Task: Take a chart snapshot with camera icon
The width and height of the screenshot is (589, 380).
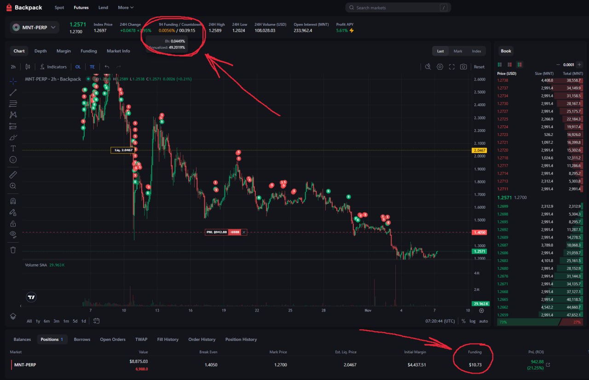Action: 463,67
